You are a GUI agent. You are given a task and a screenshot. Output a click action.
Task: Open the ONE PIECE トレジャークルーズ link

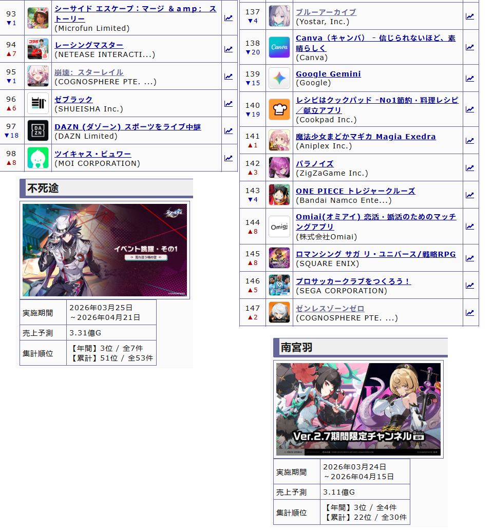click(x=355, y=191)
